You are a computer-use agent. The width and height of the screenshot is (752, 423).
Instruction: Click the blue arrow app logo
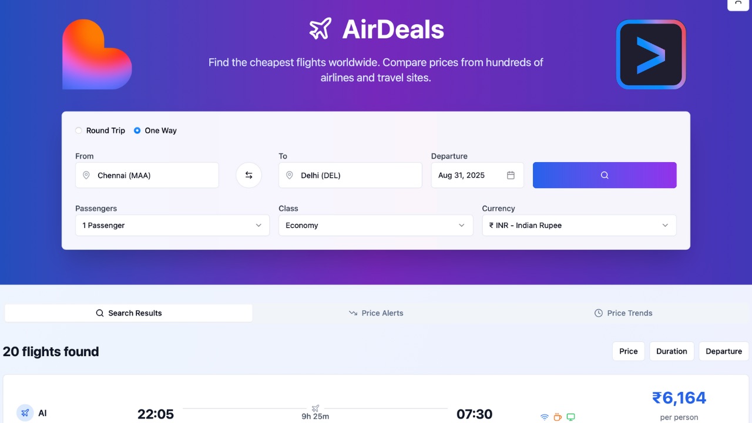(651, 55)
